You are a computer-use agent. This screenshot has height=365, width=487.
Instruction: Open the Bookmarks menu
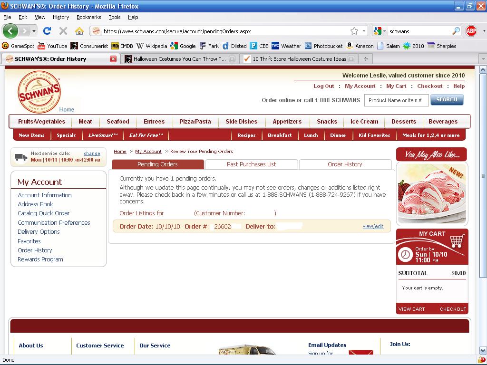tap(89, 17)
